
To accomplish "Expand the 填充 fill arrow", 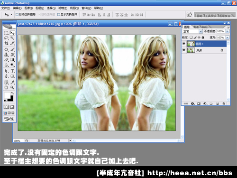I will point(228,37).
